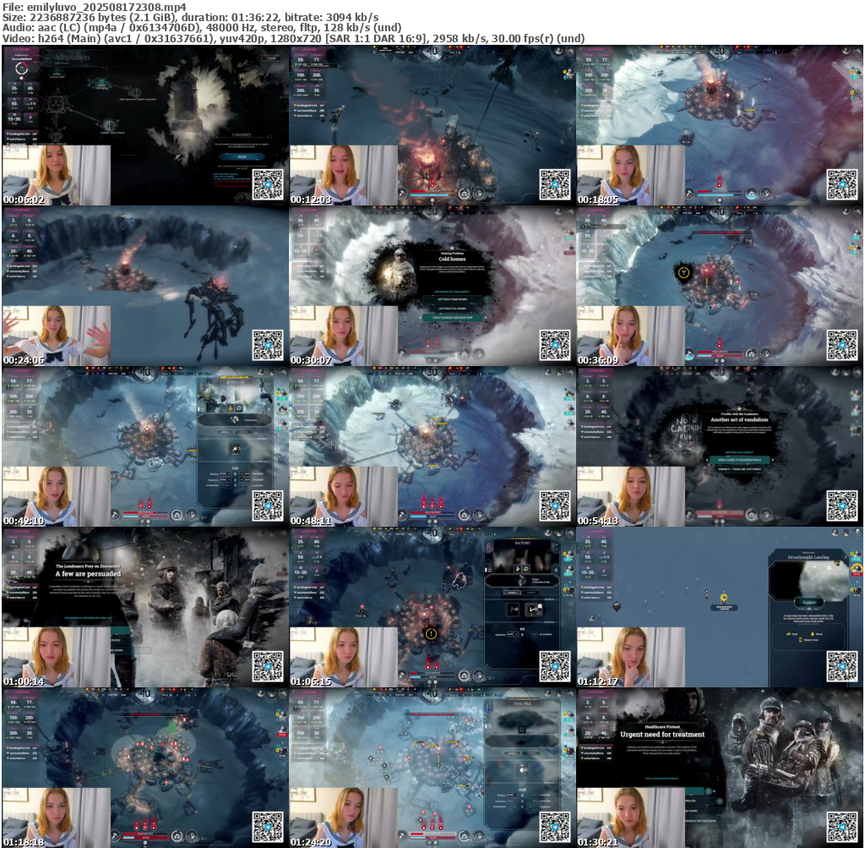Open the frame stamped 00:06:02
The height and width of the screenshot is (848, 865).
tap(145, 125)
